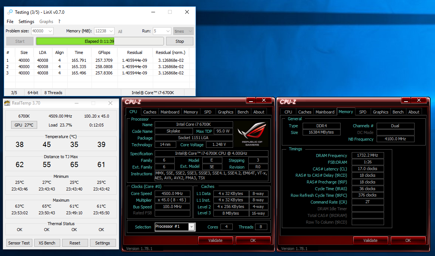Click the ROG Republic of Gamers logo
The image size is (435, 256).
[x=252, y=134]
